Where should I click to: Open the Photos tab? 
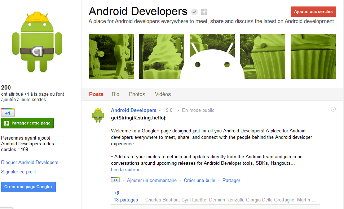(137, 94)
